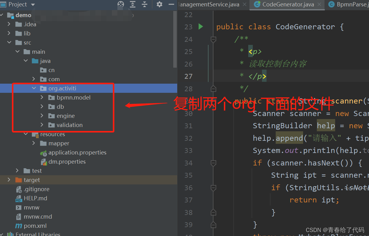Viewport: 369px width, 236px height.
Task: Collapse the src folder in Project tree
Action: (x=9, y=42)
